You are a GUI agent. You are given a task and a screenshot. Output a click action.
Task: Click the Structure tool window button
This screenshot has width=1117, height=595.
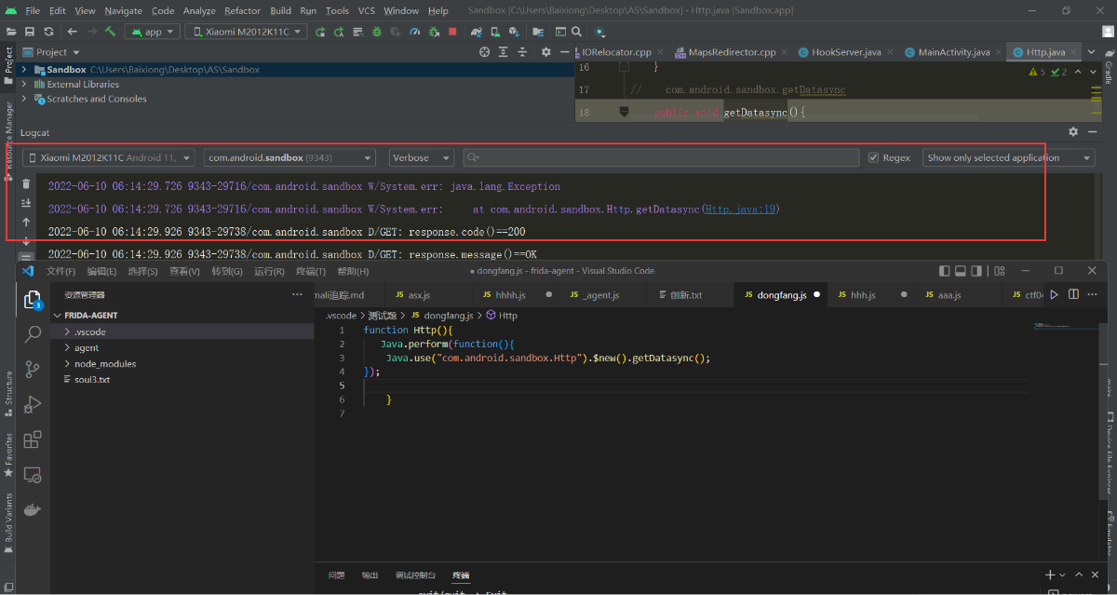click(x=9, y=393)
